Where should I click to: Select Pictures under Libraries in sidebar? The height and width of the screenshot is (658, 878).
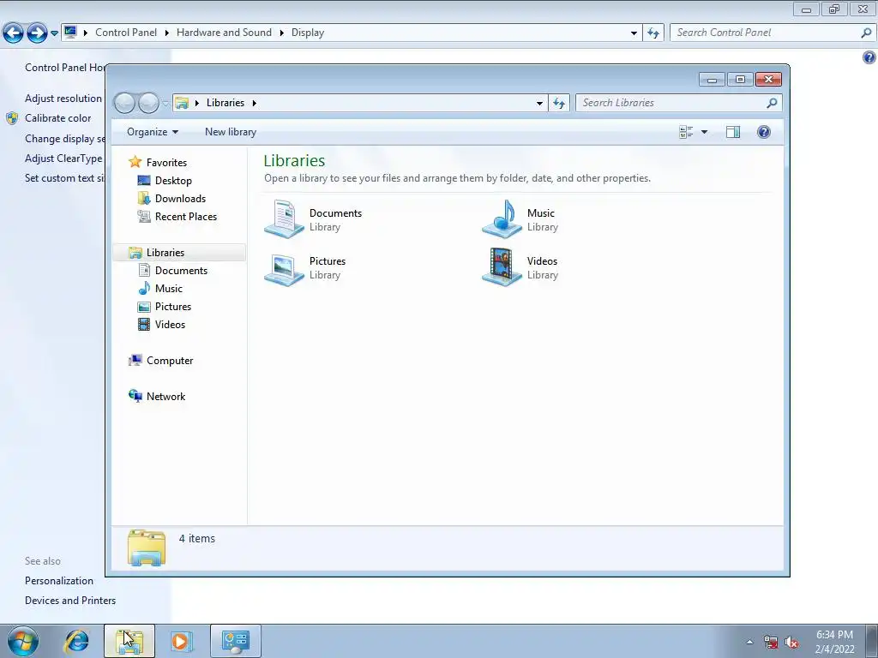coord(173,307)
